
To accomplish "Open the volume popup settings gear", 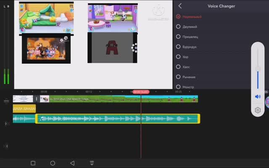I will 258,110.
